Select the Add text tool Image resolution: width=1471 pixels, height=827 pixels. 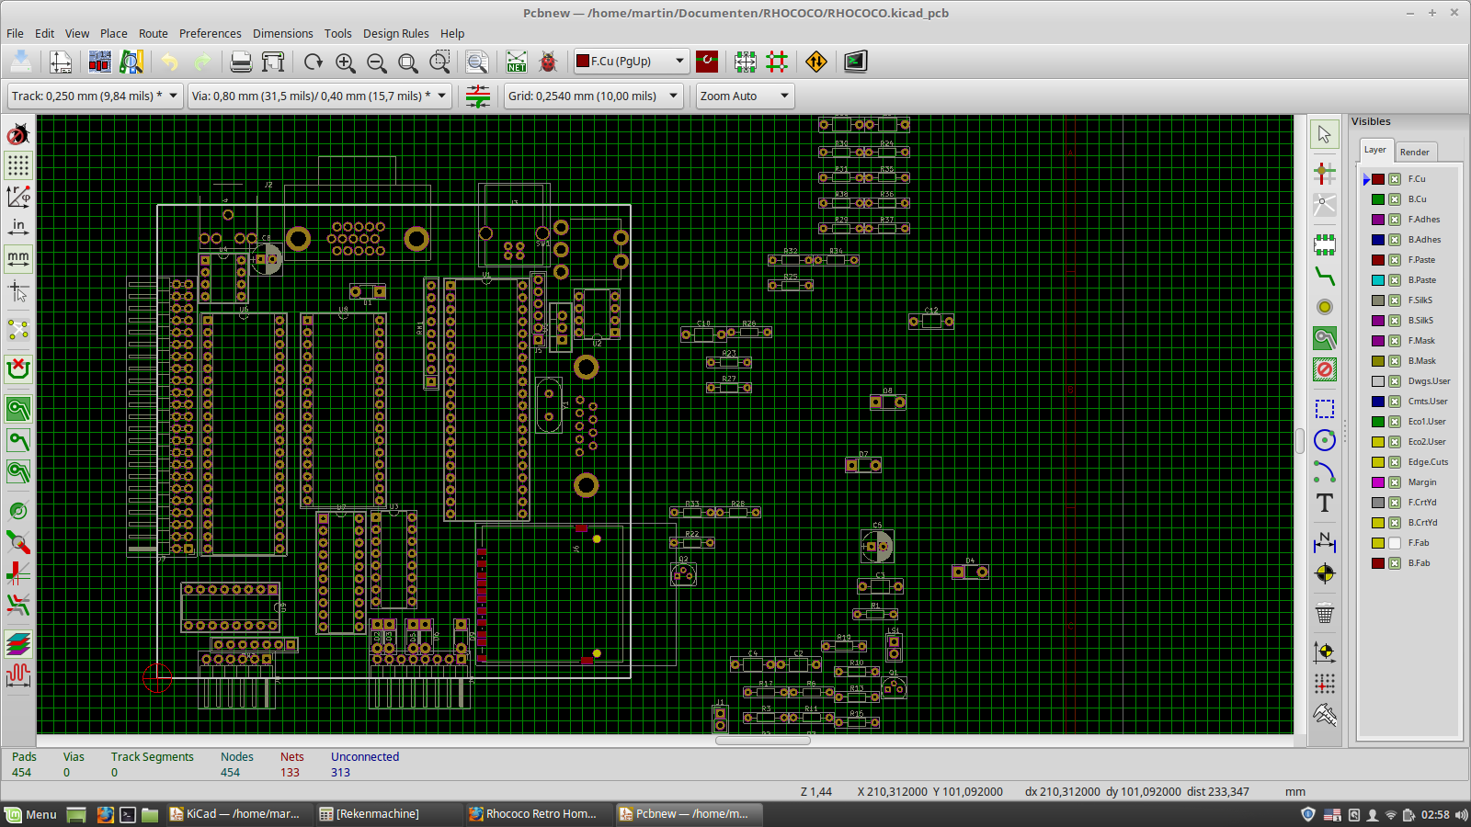[x=1324, y=503]
